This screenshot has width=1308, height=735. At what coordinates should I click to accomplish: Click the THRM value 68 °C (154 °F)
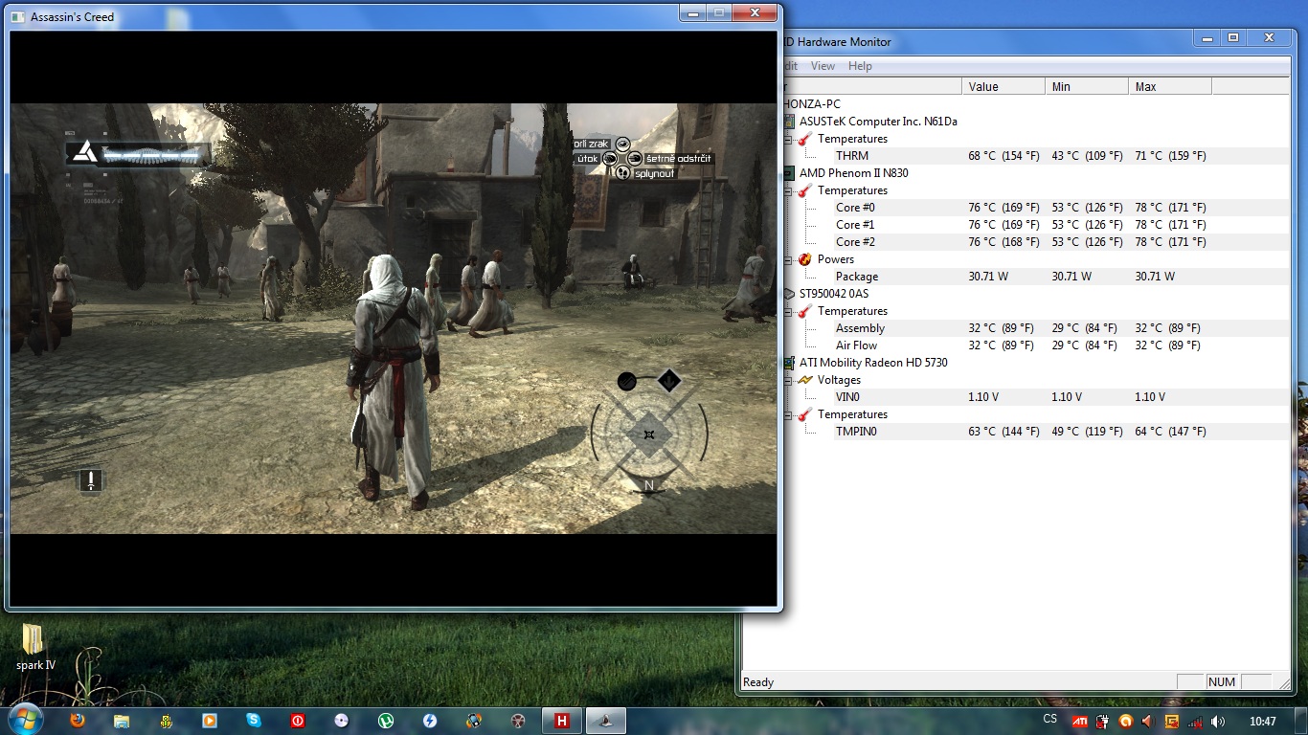click(x=1004, y=156)
